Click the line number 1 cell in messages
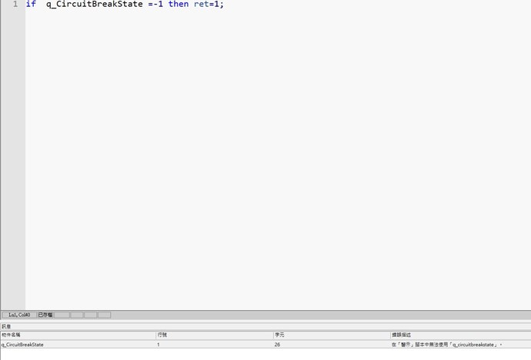 point(159,345)
